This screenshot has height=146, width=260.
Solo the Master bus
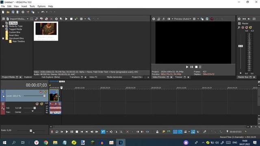[250, 27]
